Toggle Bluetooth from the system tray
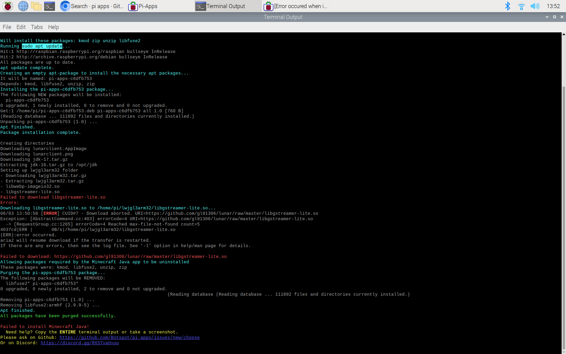This screenshot has height=354, width=566. tap(508, 6)
